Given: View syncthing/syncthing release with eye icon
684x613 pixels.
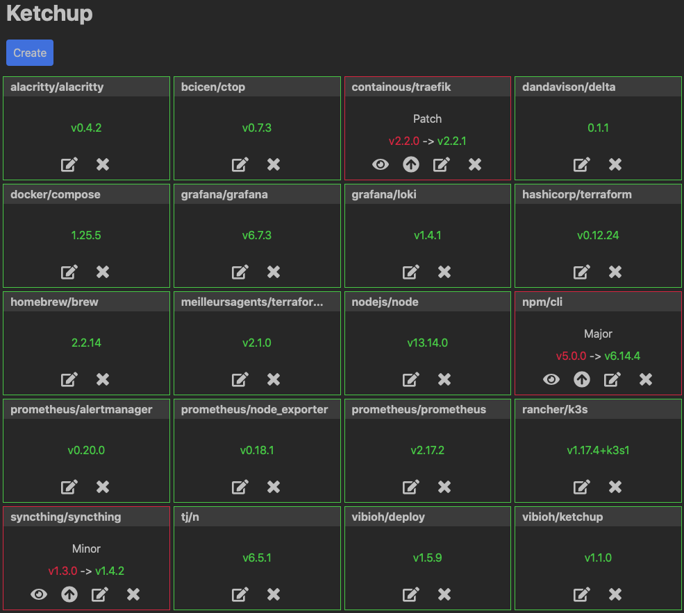Looking at the screenshot, I should 39,594.
